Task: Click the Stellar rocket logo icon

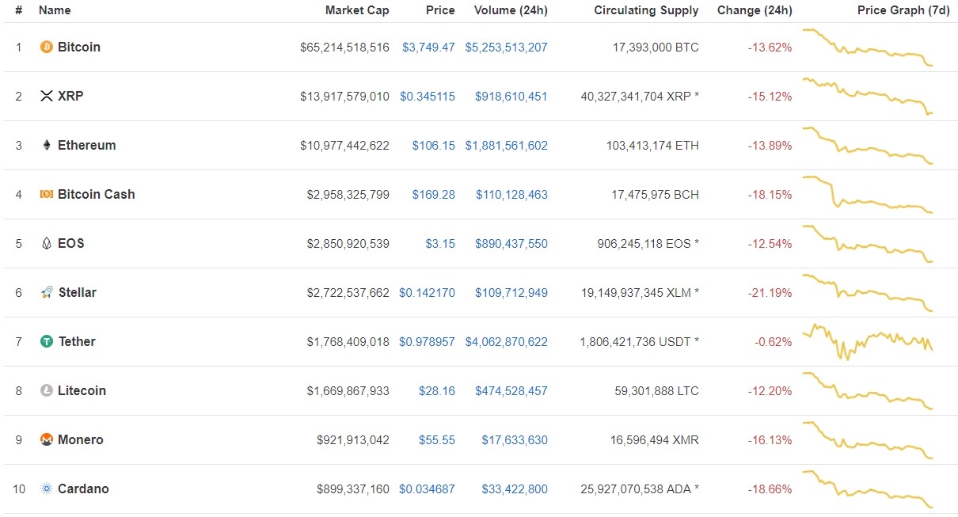Action: [47, 293]
